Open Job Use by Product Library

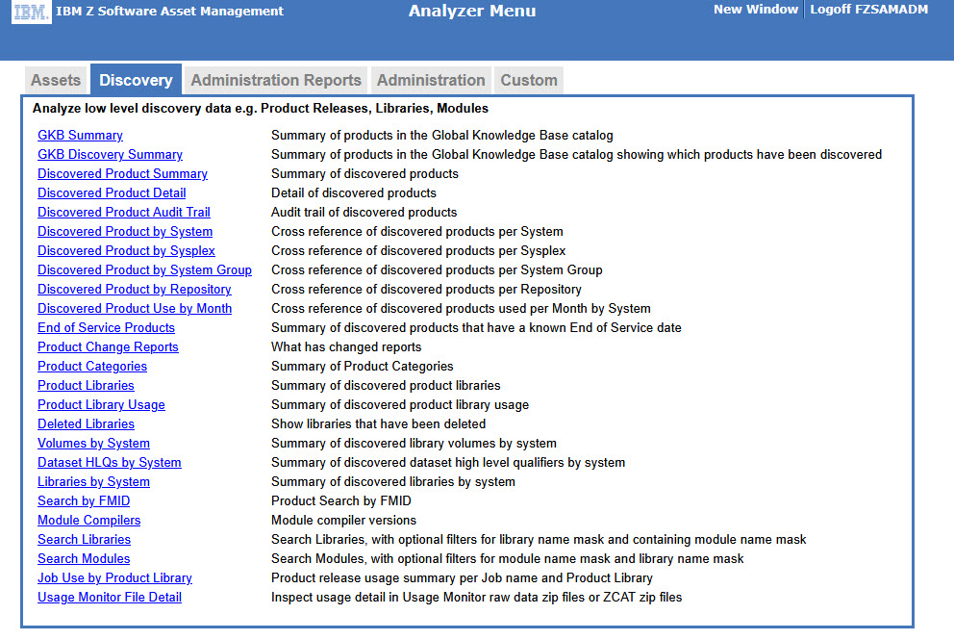[x=115, y=577]
